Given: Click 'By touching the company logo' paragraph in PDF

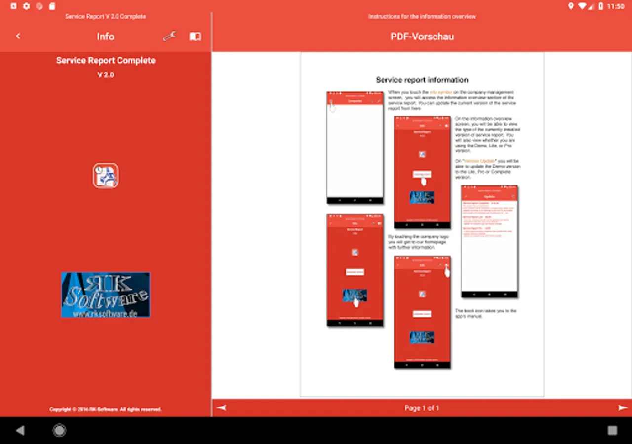Looking at the screenshot, I should [418, 242].
